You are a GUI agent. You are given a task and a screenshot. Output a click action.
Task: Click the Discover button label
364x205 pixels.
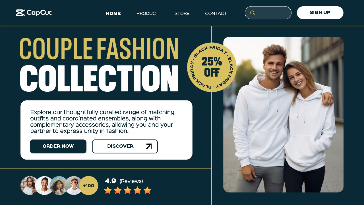(120, 146)
